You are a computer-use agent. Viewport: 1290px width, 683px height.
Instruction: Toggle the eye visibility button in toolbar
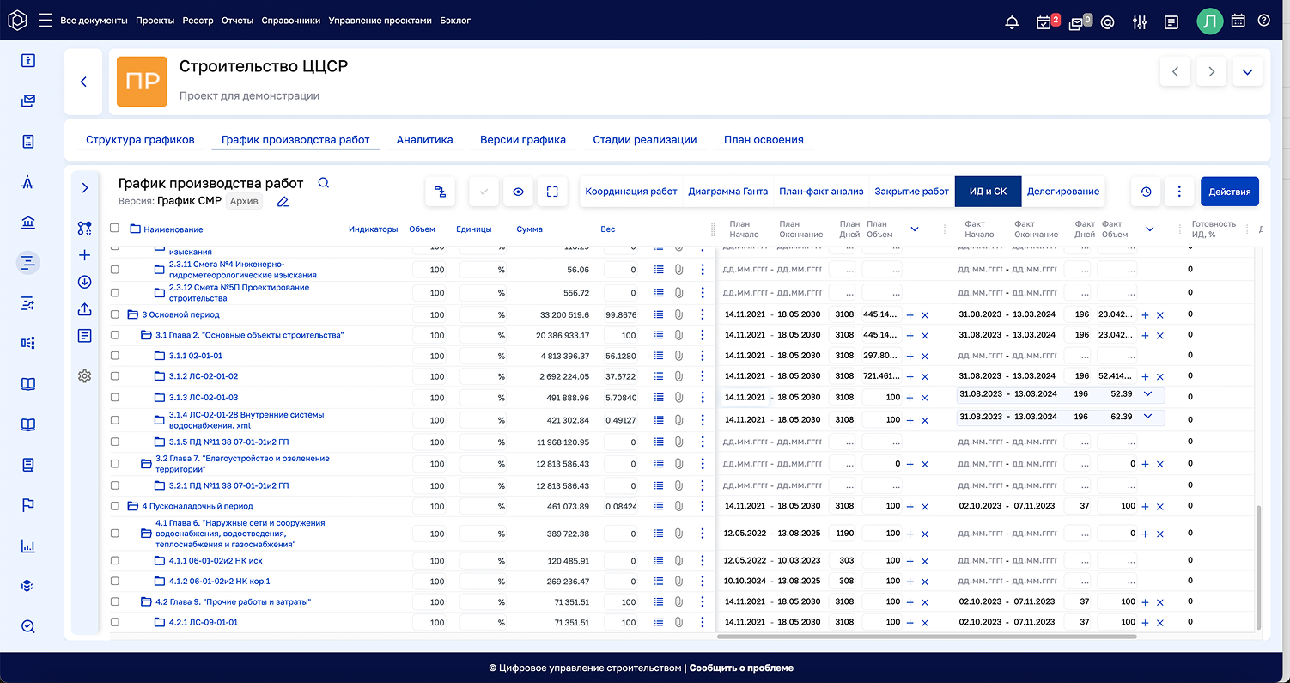(518, 192)
